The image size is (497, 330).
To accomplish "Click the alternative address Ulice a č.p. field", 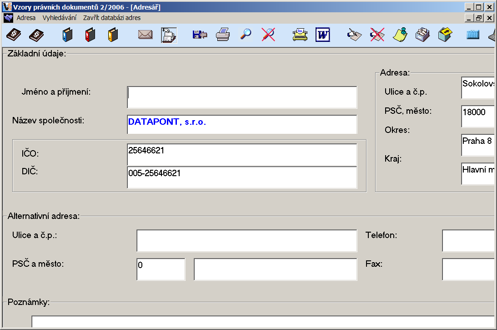I will pyautogui.click(x=246, y=240).
